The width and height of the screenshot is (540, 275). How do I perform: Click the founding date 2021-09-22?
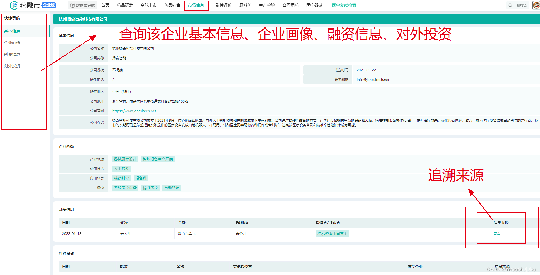pyautogui.click(x=366, y=70)
